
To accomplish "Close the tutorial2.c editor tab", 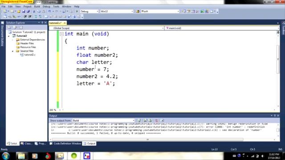I will click(x=65, y=23).
